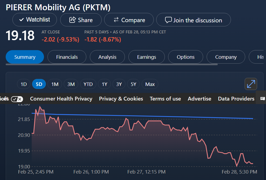Expand the chart to full screen
Viewport: 266px width, 180px height.
click(251, 84)
